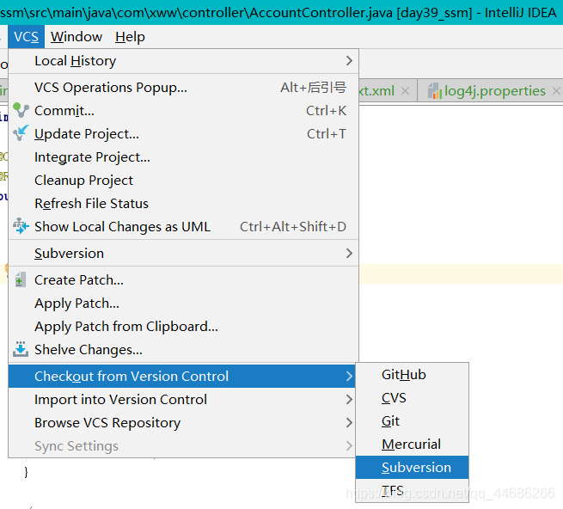This screenshot has height=509, width=563.
Task: Choose Shelve Changes... entry
Action: [183, 350]
